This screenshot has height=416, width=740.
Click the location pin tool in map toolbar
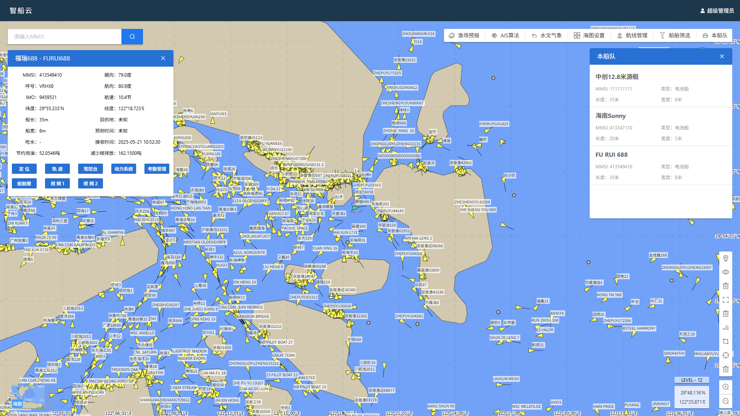pyautogui.click(x=725, y=258)
